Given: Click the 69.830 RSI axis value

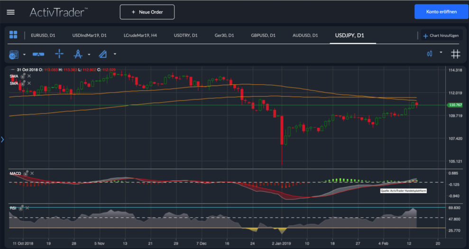Looking at the screenshot, I should pyautogui.click(x=454, y=208).
